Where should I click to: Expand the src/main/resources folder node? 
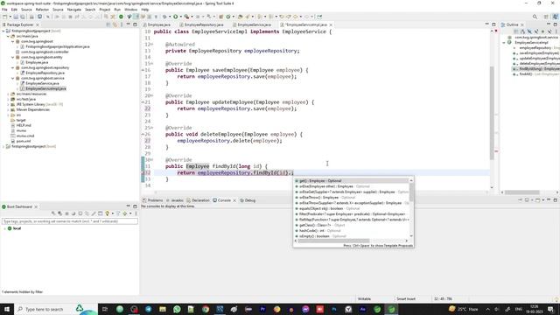point(8,94)
